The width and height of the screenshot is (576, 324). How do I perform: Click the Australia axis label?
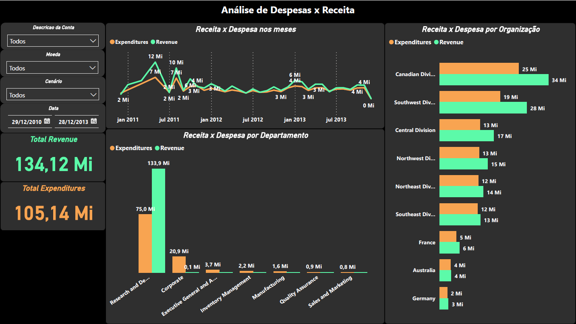[x=424, y=270]
